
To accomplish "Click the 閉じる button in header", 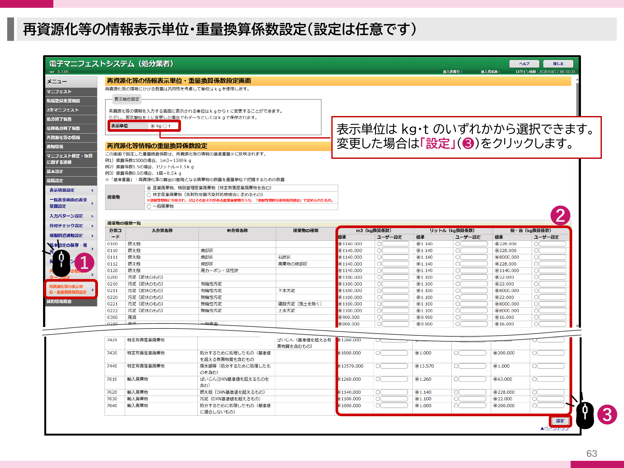I will [558, 64].
